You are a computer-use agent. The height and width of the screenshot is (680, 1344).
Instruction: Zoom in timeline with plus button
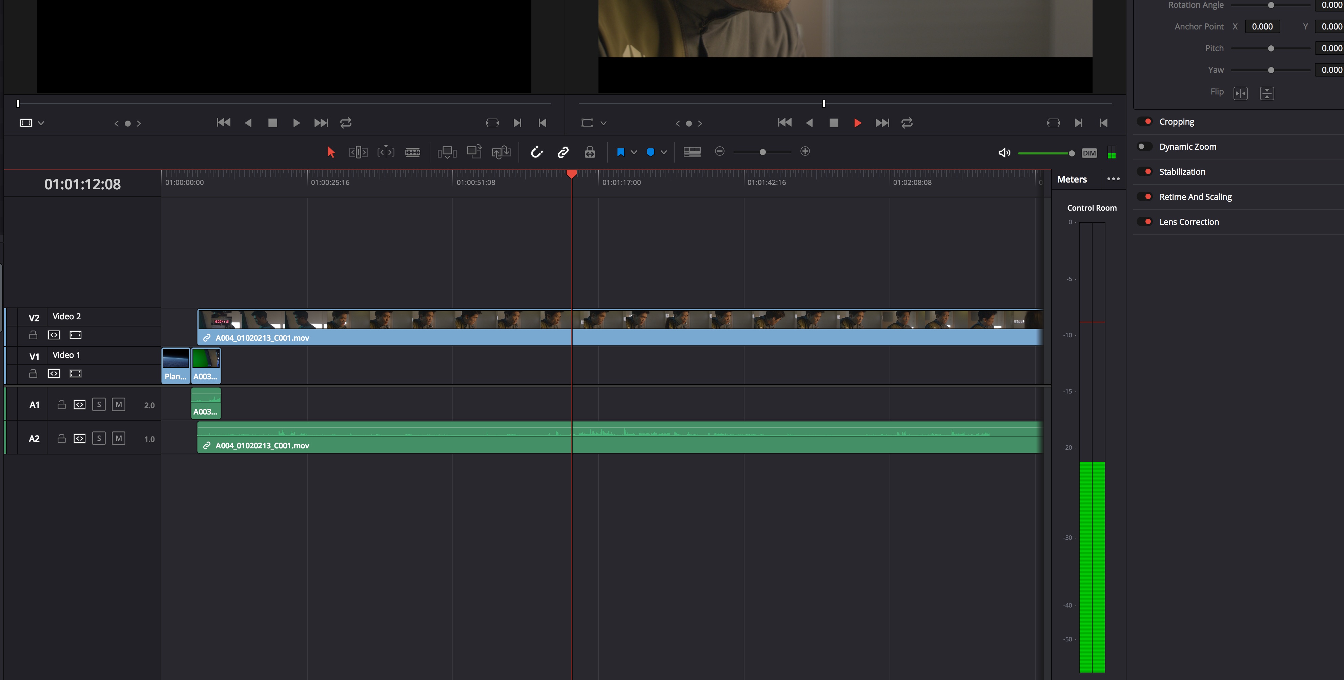[x=805, y=151]
